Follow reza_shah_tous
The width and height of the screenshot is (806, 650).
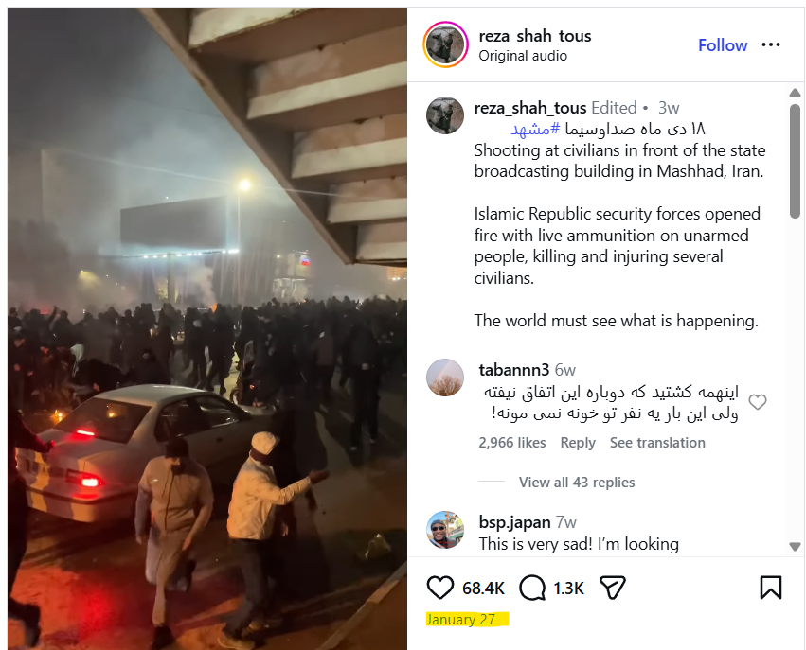click(x=723, y=45)
